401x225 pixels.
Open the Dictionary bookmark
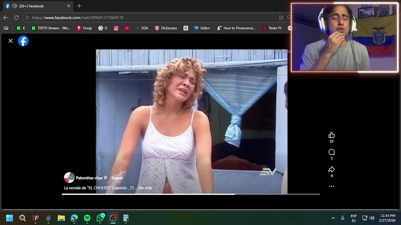[x=166, y=28]
